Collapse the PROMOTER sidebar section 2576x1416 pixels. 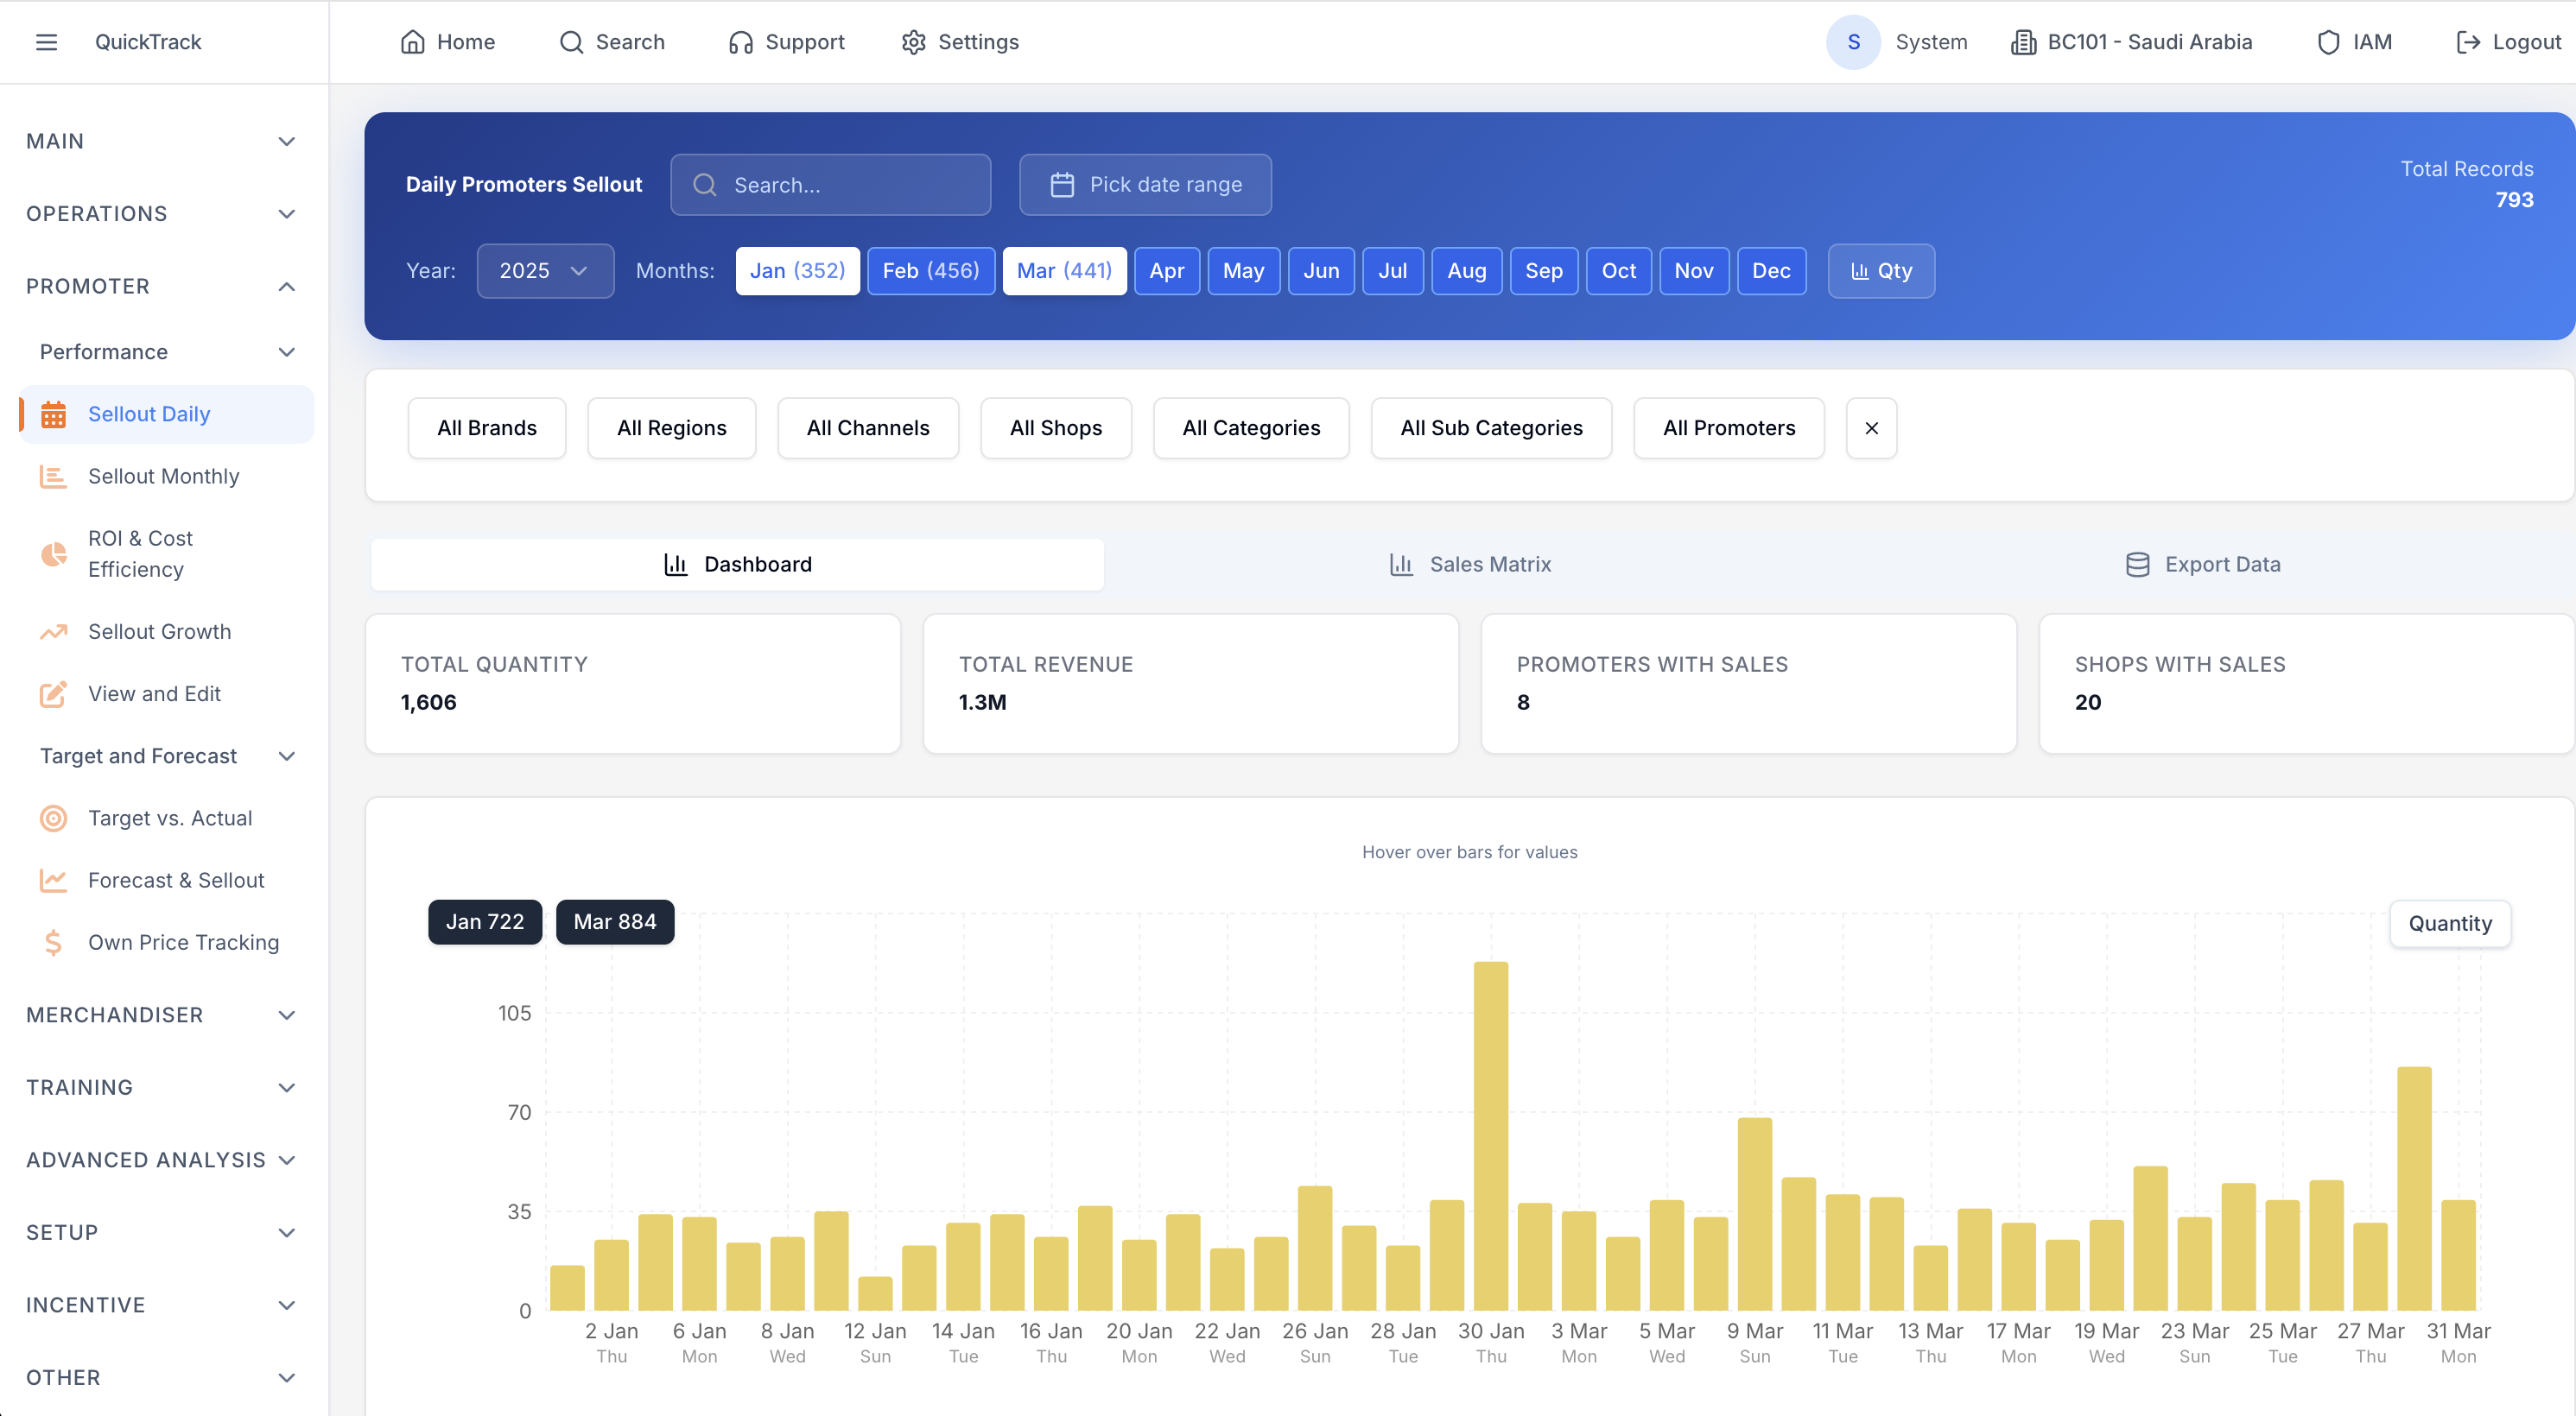[x=286, y=287]
